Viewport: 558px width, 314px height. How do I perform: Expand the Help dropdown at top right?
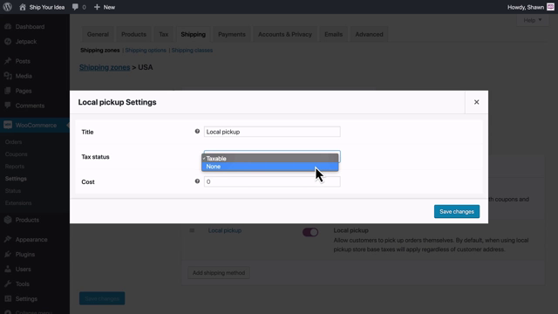click(533, 20)
